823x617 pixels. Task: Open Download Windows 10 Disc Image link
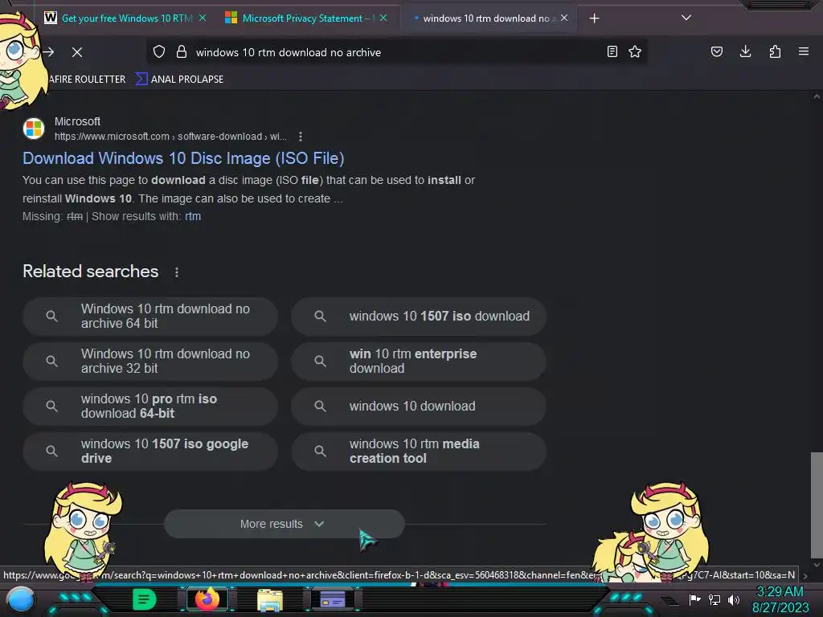183,158
